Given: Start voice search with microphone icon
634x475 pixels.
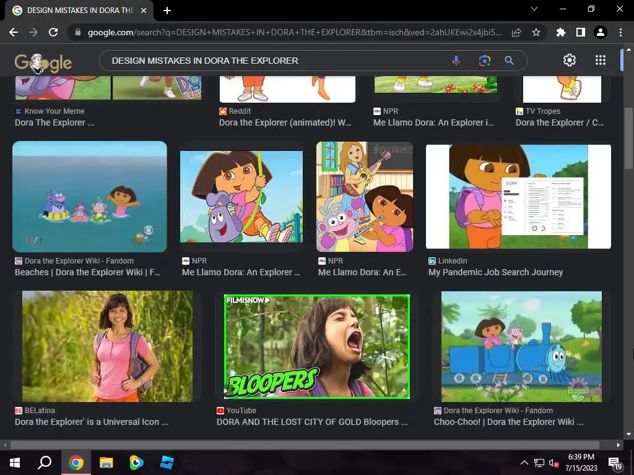Looking at the screenshot, I should coord(456,61).
